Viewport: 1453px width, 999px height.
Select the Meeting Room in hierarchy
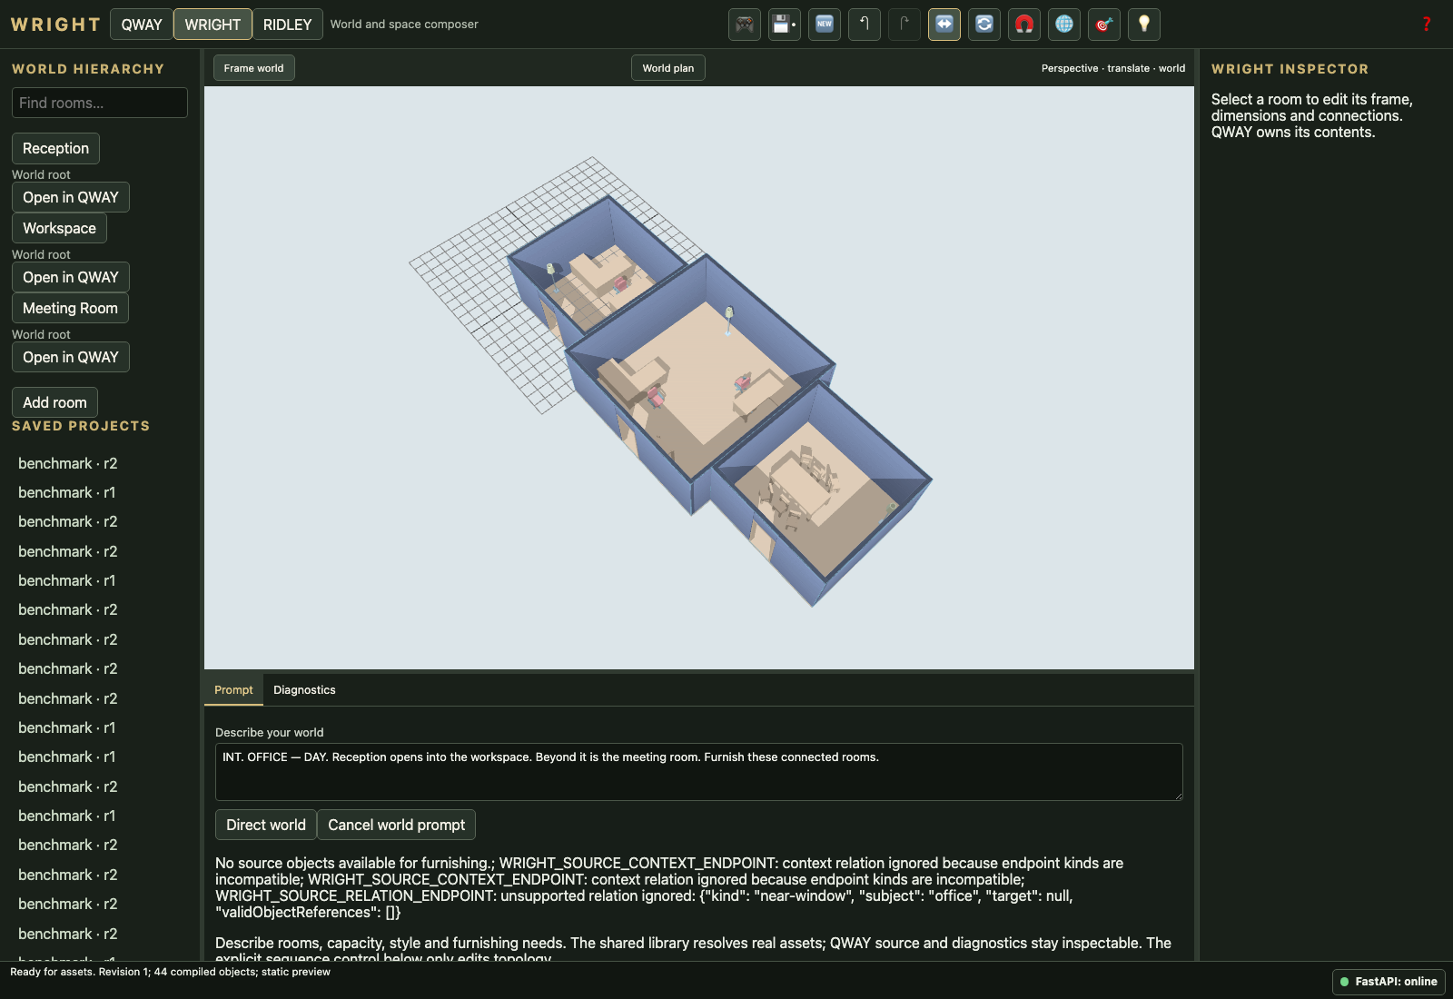coord(70,308)
